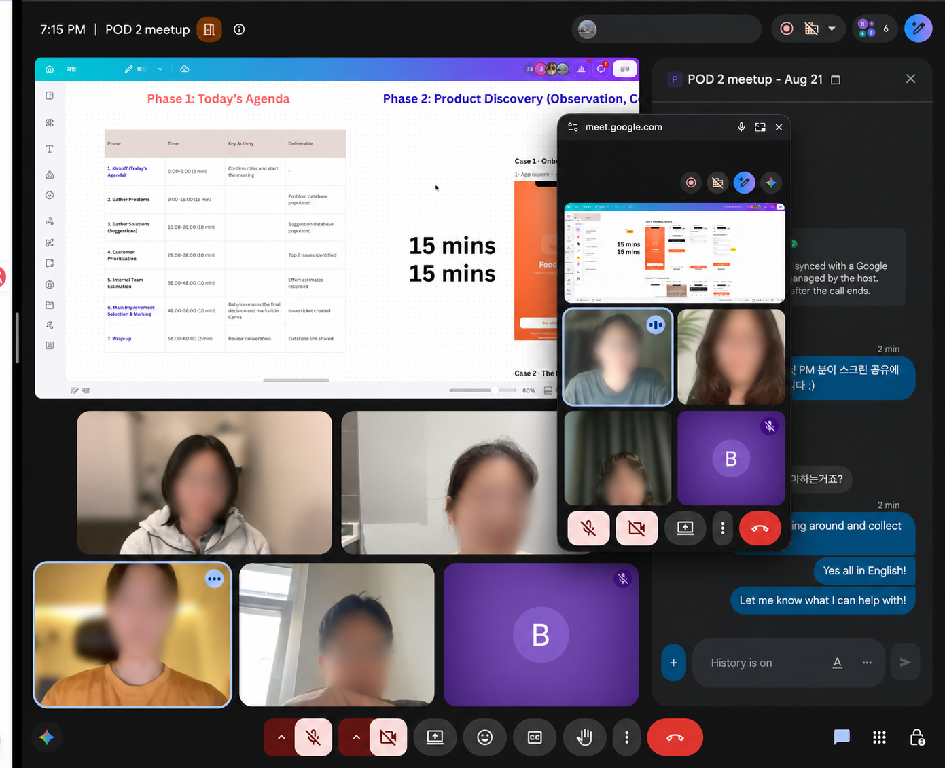Click the orange room icon beside the meeting title
Viewport: 945px width, 768px height.
pyautogui.click(x=209, y=29)
